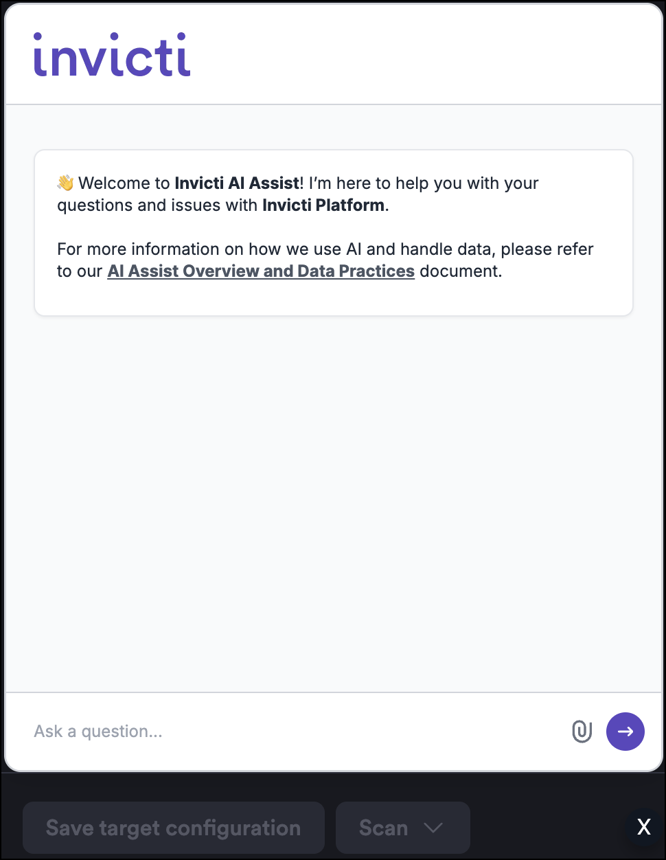Submit your question via the arrow icon

pyautogui.click(x=625, y=732)
